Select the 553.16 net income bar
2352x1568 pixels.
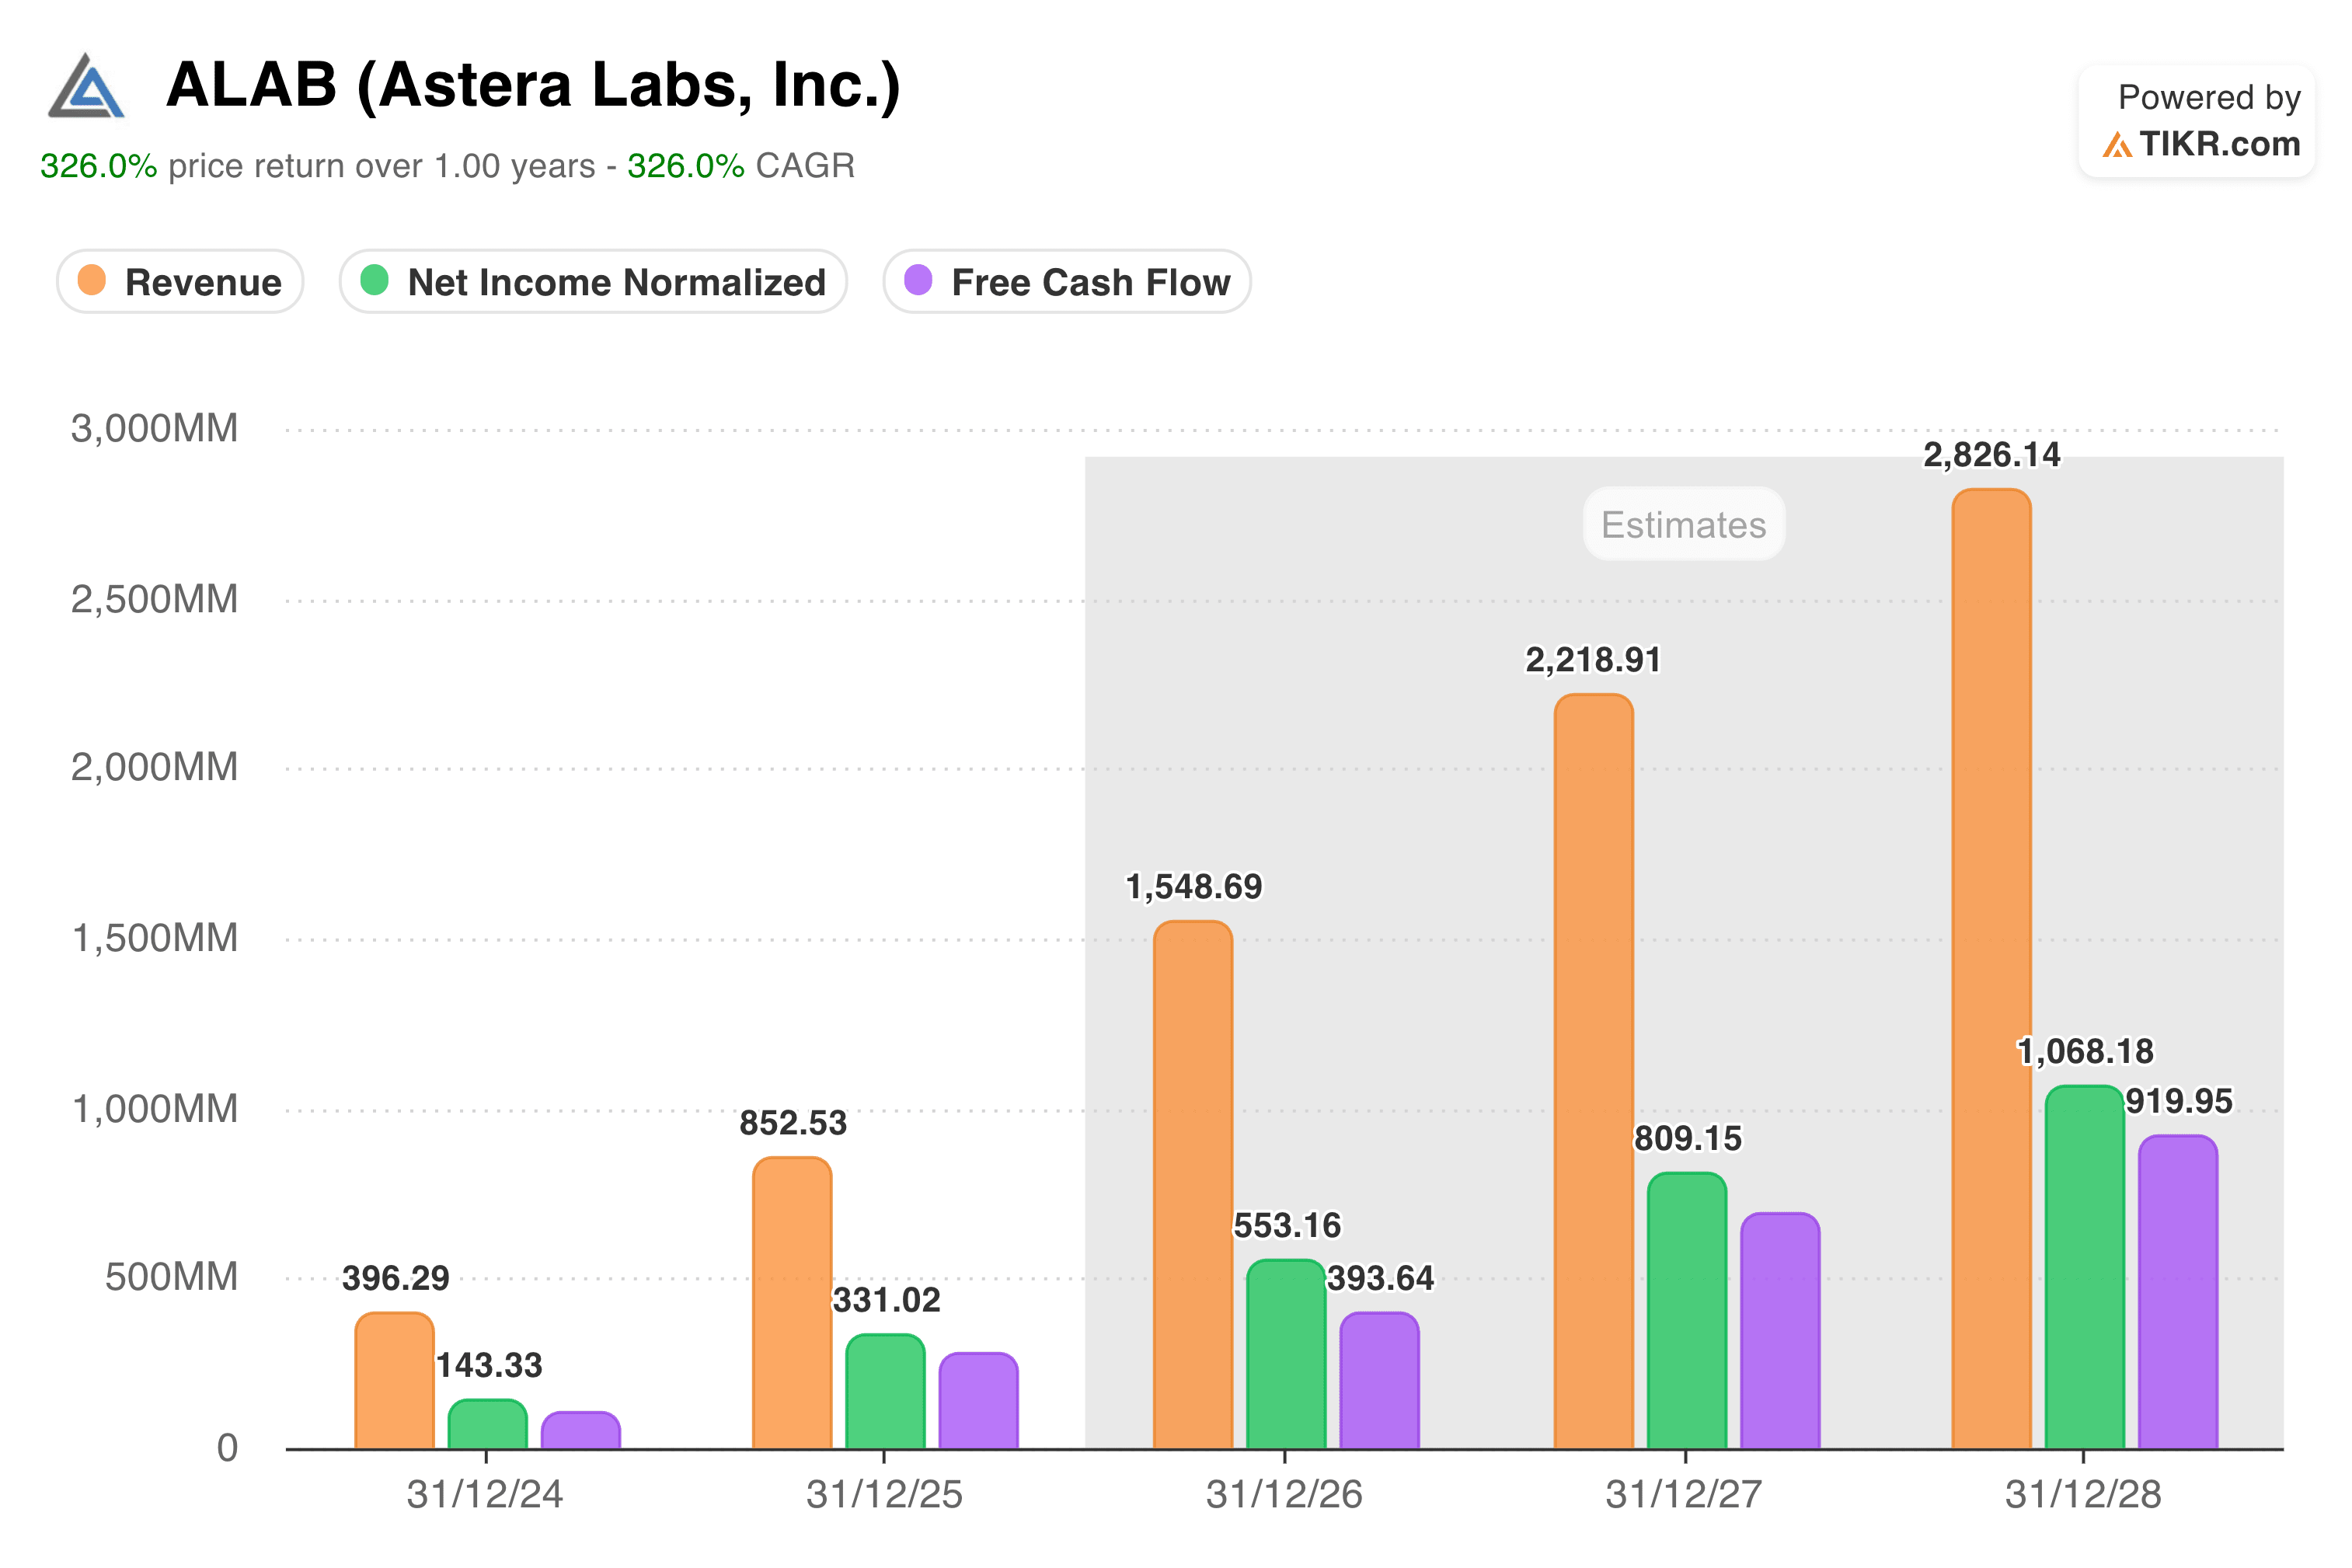pyautogui.click(x=1287, y=1354)
